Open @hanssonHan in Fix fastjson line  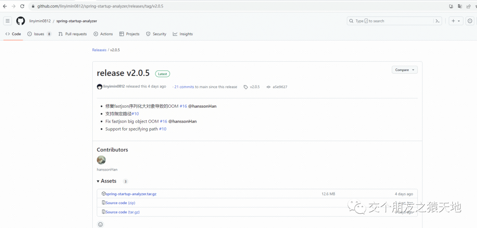tap(182, 121)
